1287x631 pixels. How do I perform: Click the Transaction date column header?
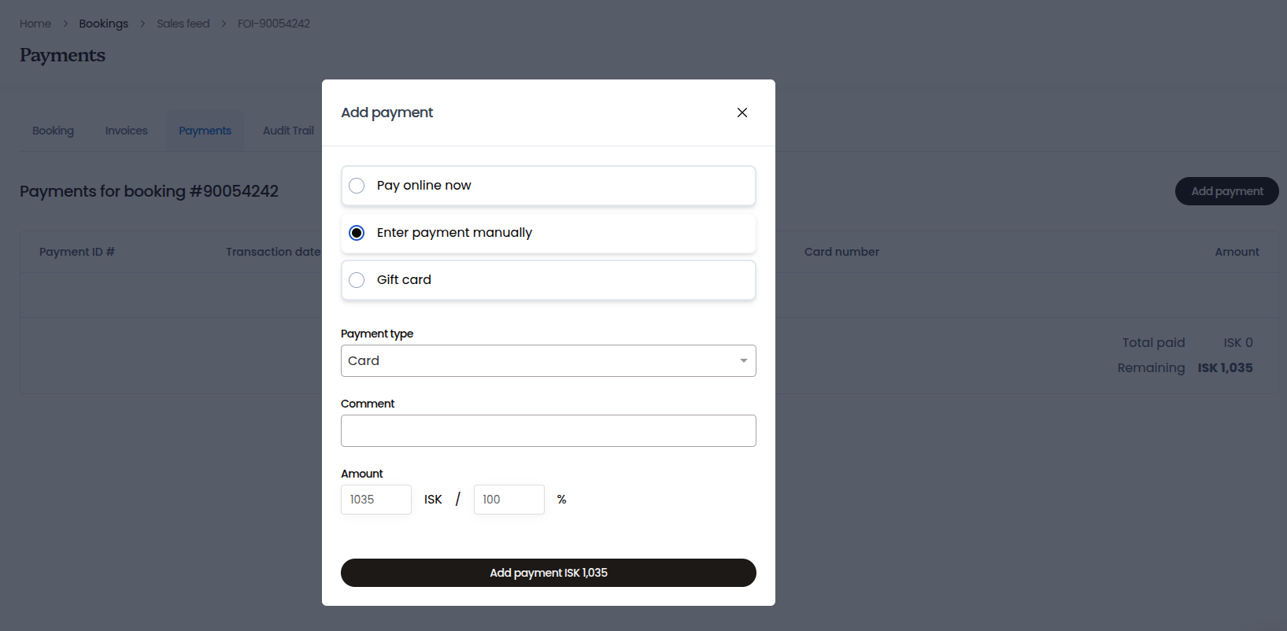click(273, 252)
